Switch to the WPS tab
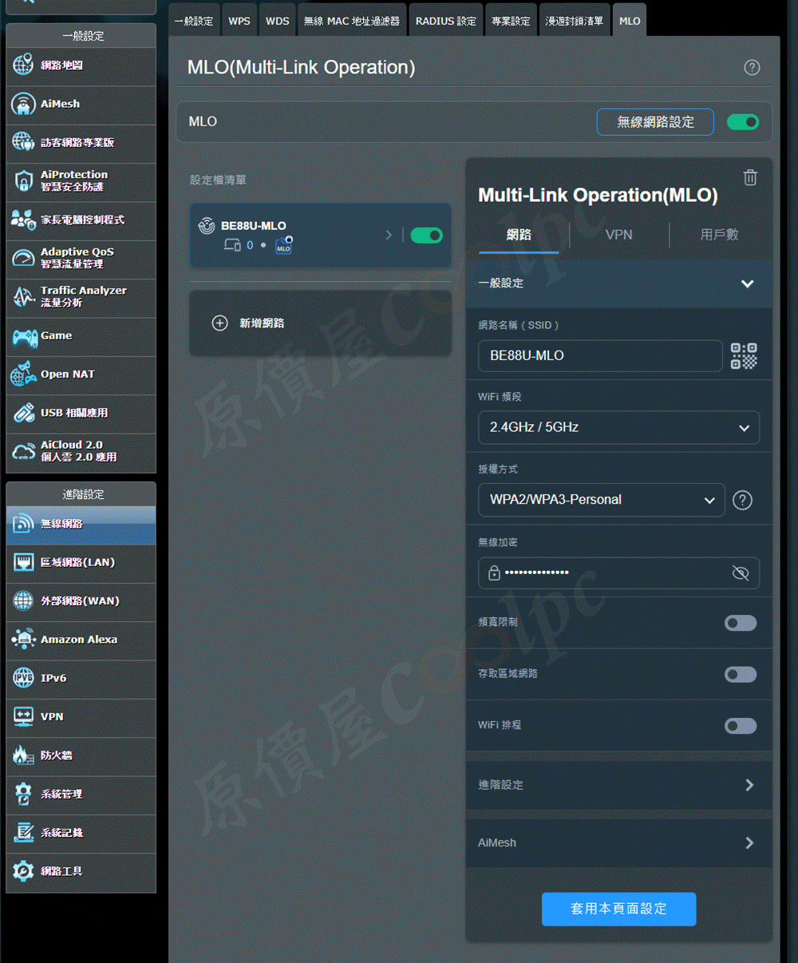The width and height of the screenshot is (798, 963). pos(239,21)
